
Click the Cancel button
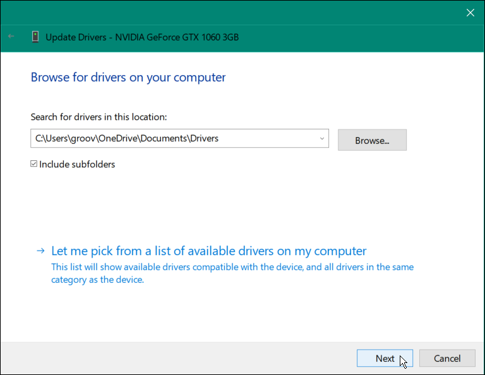coord(447,359)
